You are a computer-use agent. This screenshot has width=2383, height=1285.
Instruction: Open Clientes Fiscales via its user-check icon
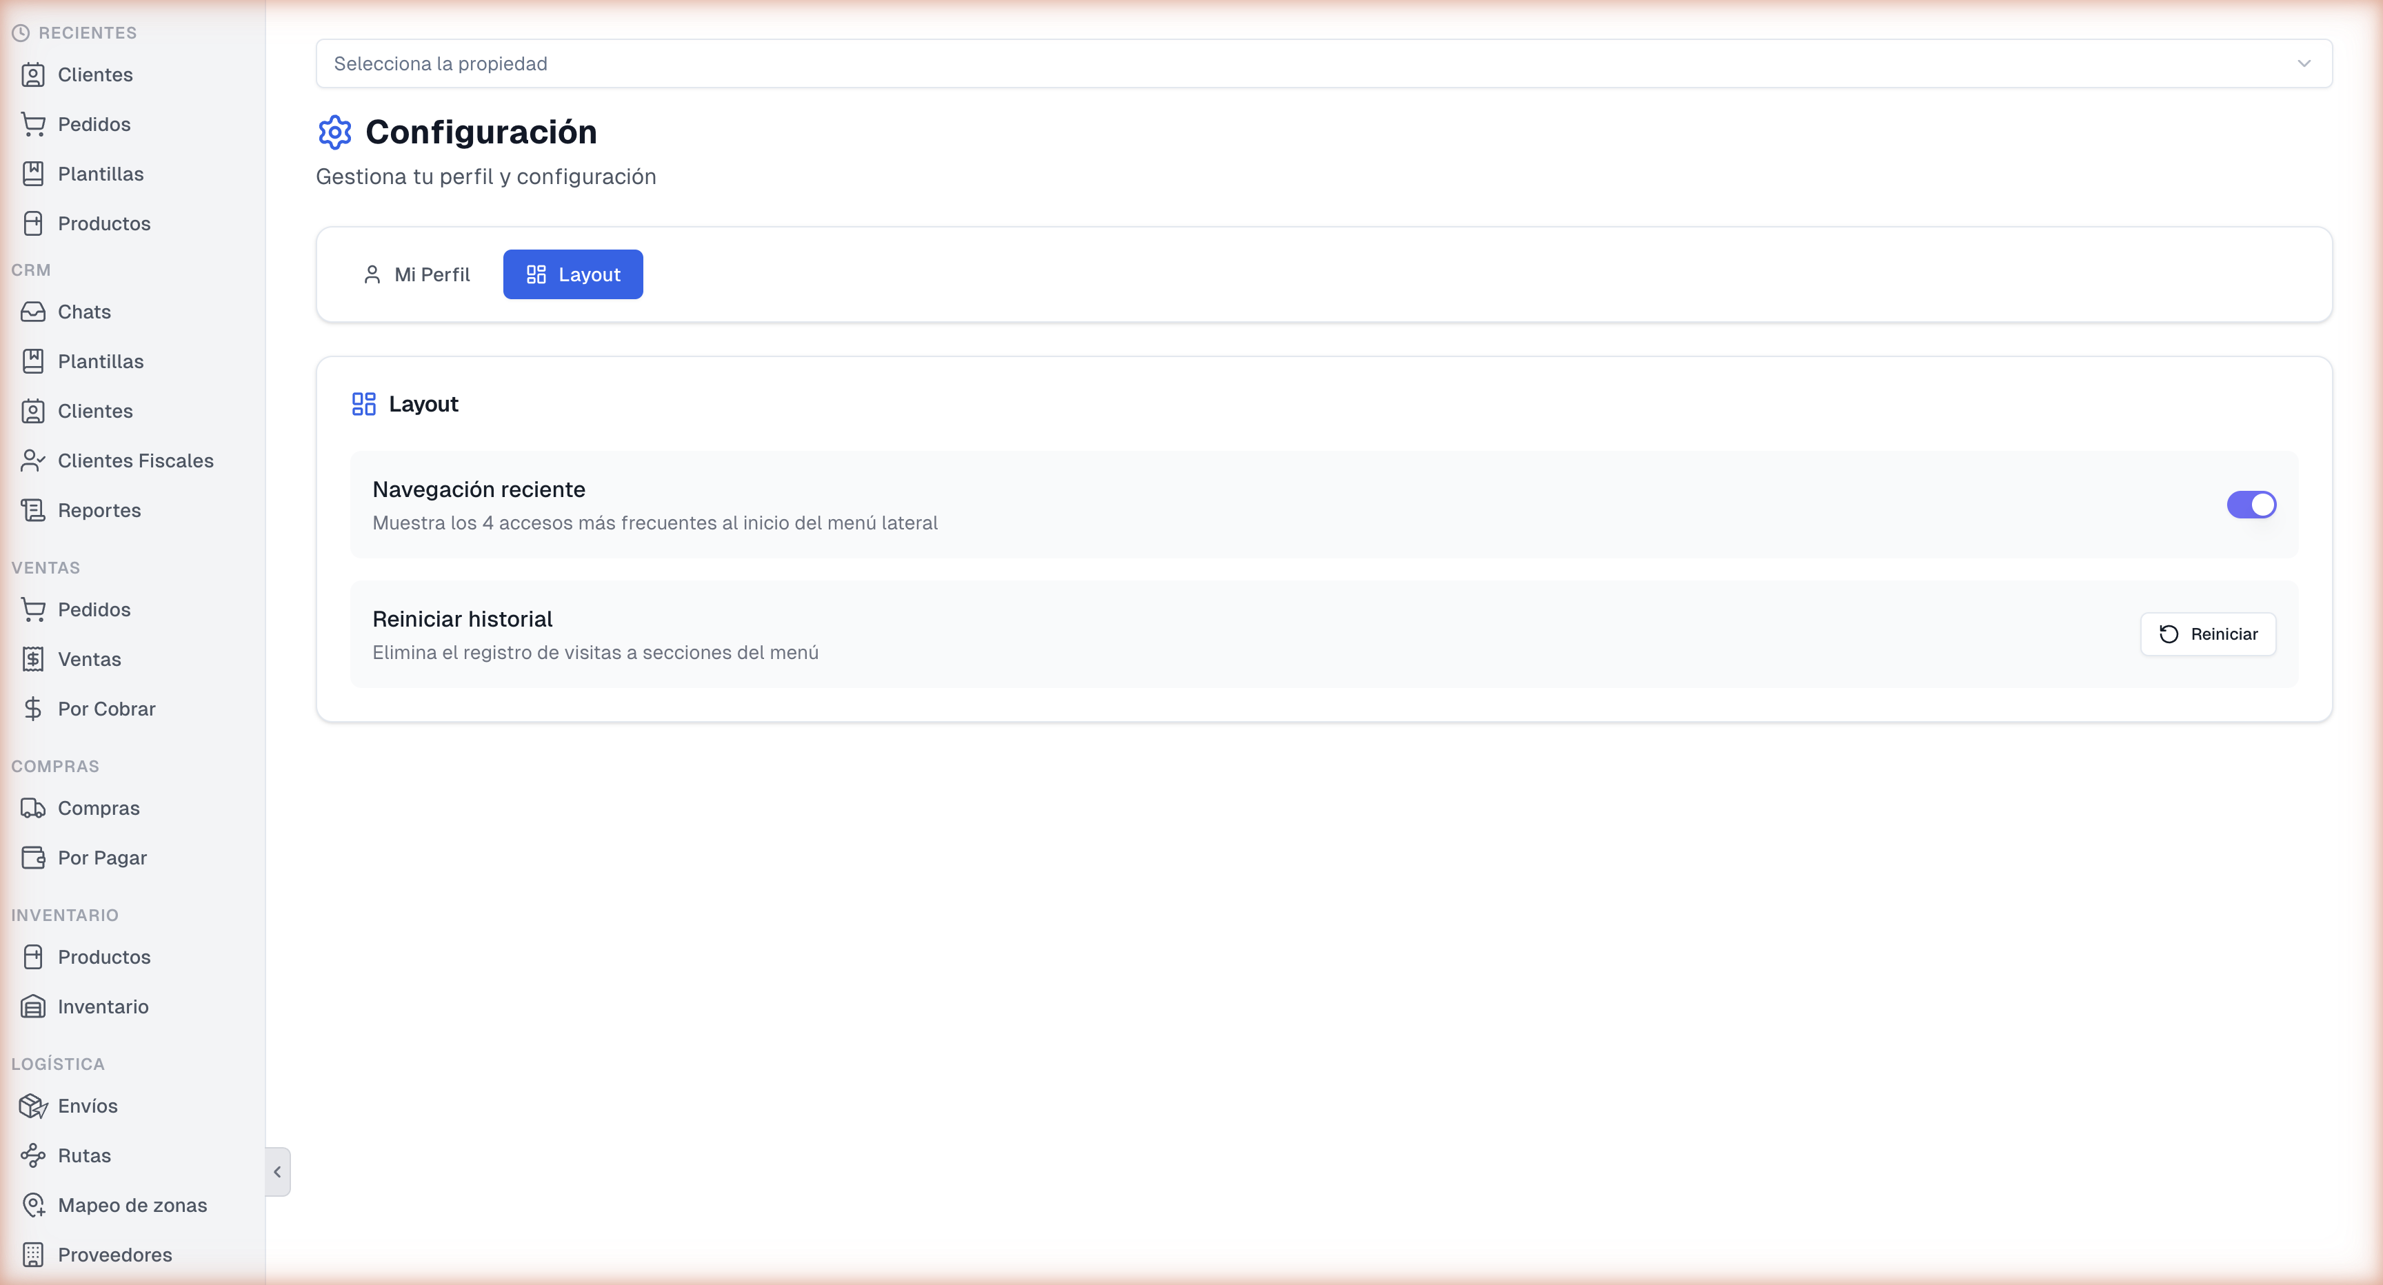(x=33, y=461)
